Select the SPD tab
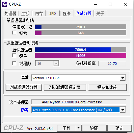This screenshot has width=134, height=133. click(x=53, y=13)
